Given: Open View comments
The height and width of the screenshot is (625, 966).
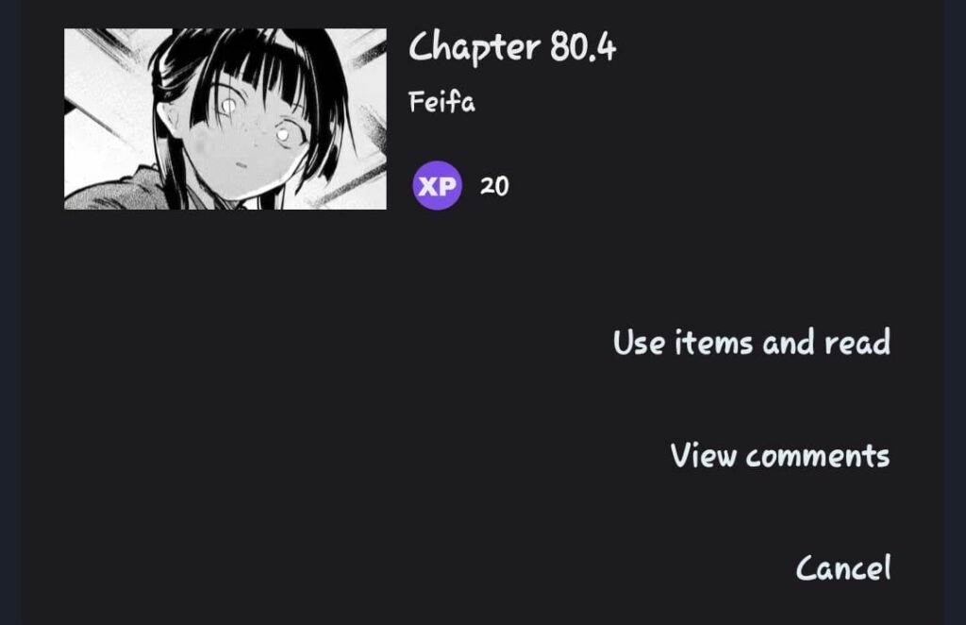Looking at the screenshot, I should click(x=780, y=456).
